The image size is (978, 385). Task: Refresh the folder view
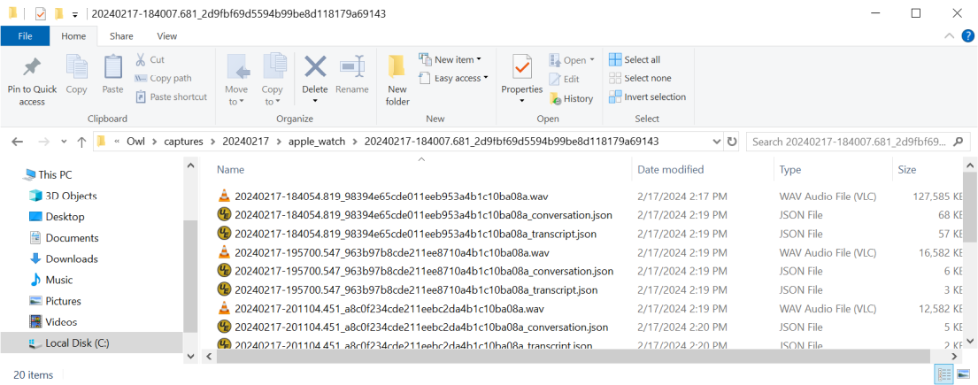pos(732,142)
